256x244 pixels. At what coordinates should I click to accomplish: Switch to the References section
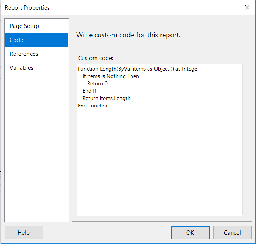[24, 54]
